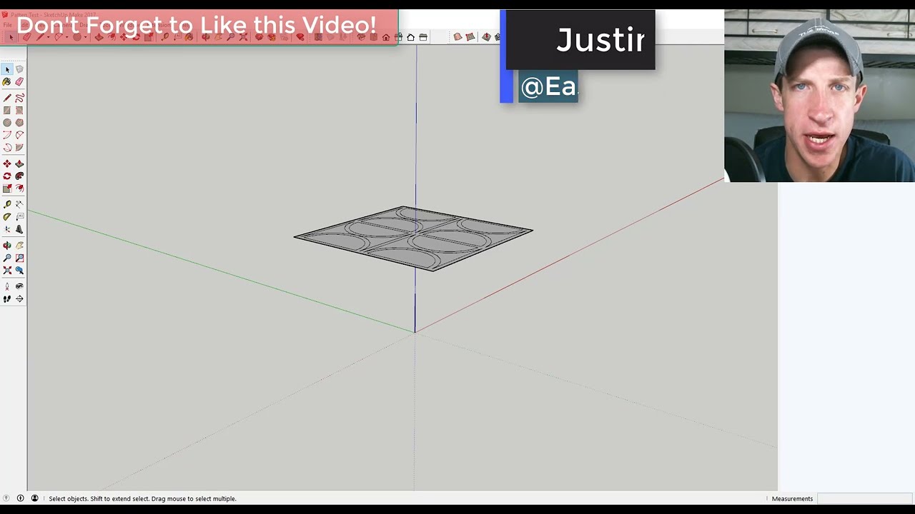The image size is (915, 514).
Task: Choose the Pan hand tool
Action: (x=19, y=246)
